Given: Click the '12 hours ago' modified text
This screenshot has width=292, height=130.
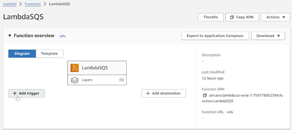Looking at the screenshot, I should click(x=212, y=78).
